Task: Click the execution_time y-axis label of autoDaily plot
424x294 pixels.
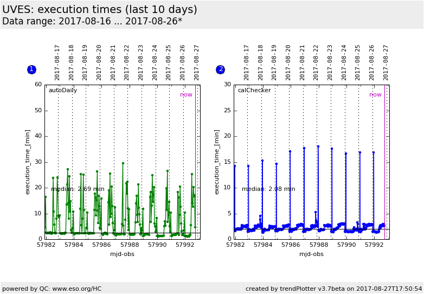Action: click(28, 162)
